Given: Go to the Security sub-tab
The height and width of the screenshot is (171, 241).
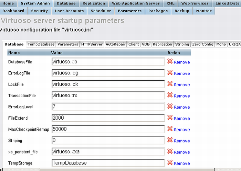Looking at the screenshot, I should 39,11.
